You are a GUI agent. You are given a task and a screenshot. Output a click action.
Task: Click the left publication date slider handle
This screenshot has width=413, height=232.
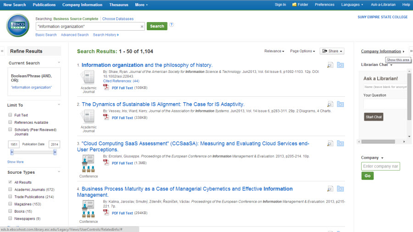pyautogui.click(x=12, y=152)
